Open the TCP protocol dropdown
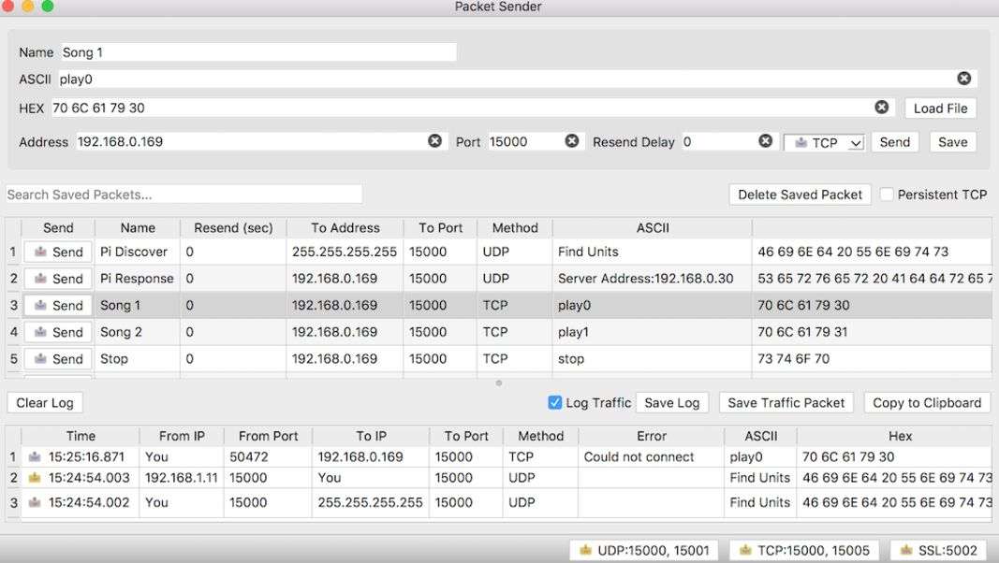 pos(824,142)
